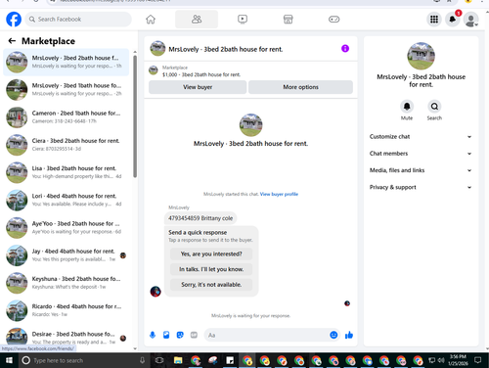Image resolution: width=489 pixels, height=368 pixels.
Task: Open the Jay 4bed 4bath chat
Action: 67,255
